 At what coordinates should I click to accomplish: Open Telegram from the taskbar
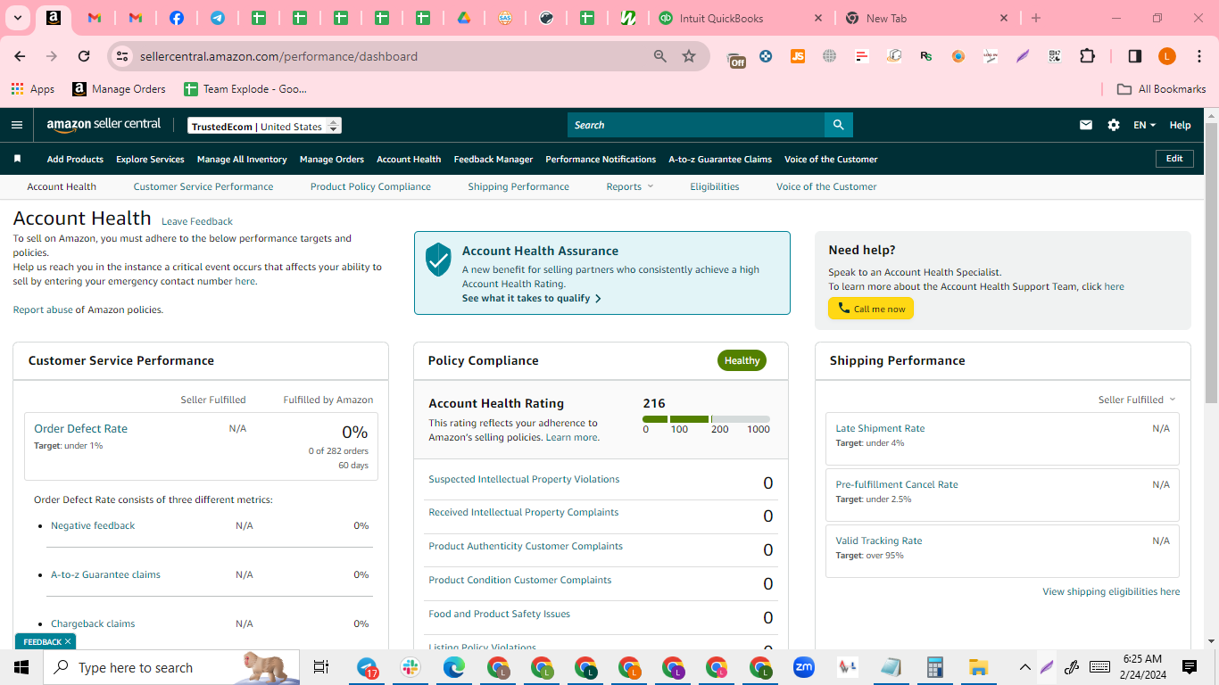click(368, 667)
